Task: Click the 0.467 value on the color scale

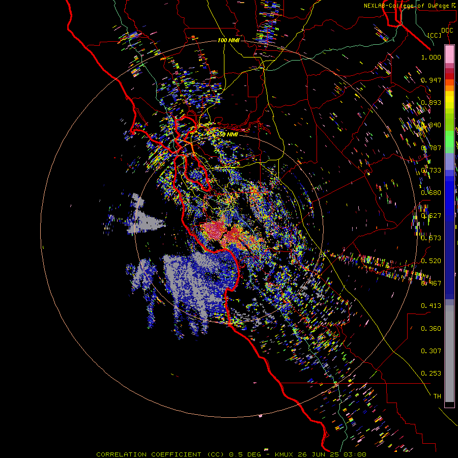Action: 431,283
